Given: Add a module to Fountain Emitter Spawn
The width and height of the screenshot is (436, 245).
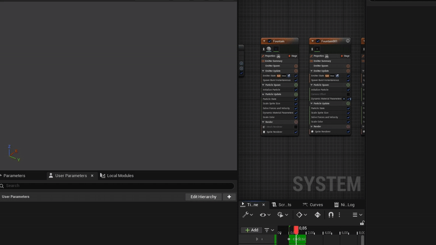Looking at the screenshot, I should [x=296, y=66].
